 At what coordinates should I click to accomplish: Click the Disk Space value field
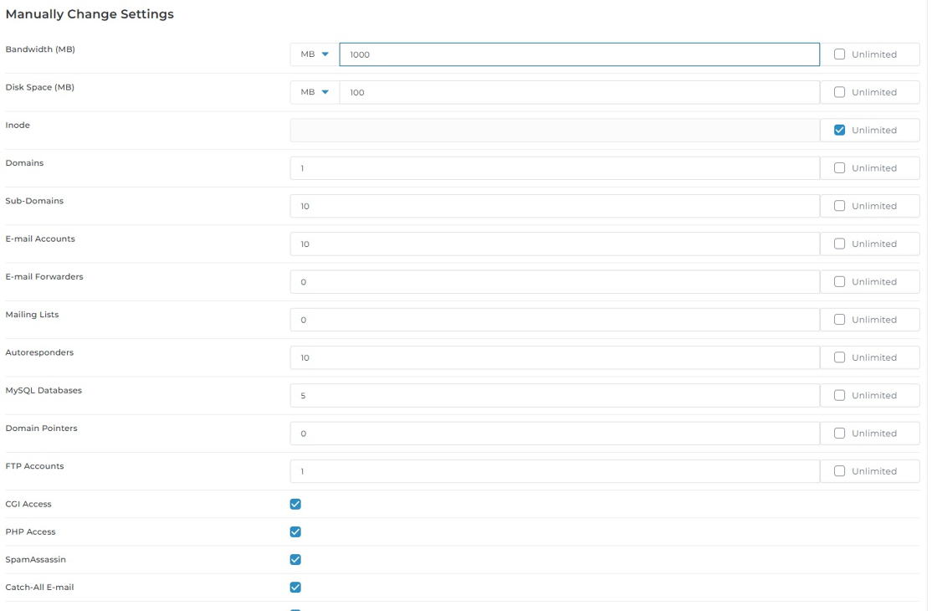(x=579, y=92)
